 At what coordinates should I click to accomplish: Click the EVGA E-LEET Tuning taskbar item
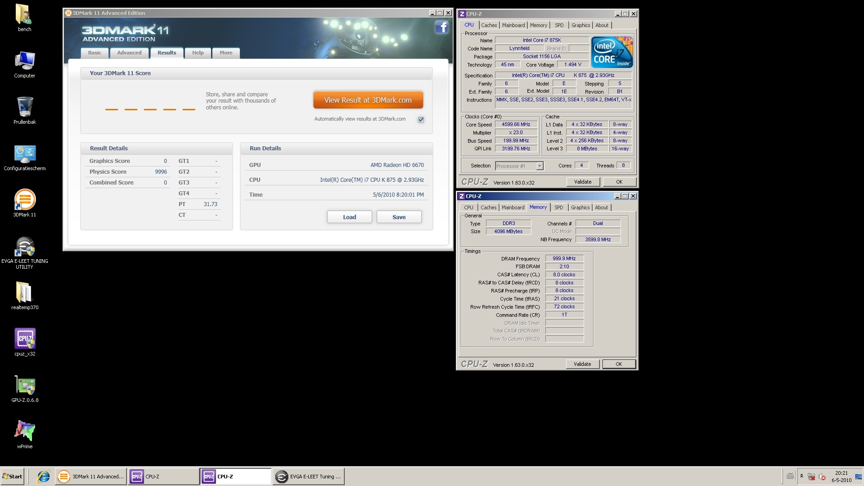[309, 477]
